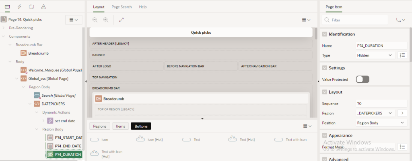Open the Shared Components tab icon
412x161 pixels.
43,7
